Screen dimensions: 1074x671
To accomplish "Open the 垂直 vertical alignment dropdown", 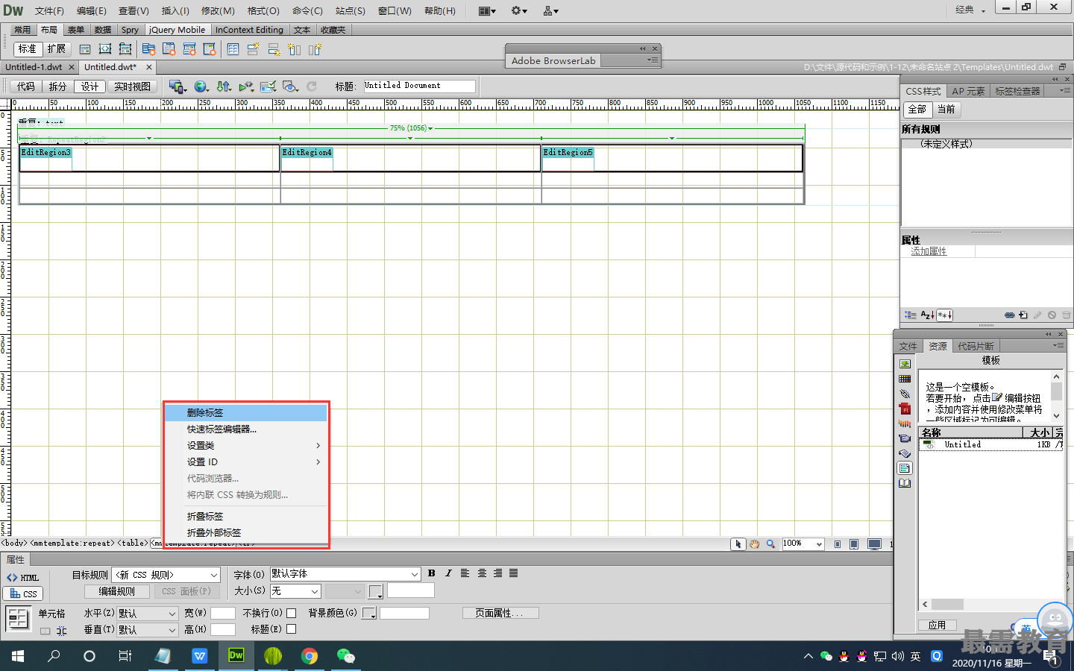I will (x=147, y=630).
